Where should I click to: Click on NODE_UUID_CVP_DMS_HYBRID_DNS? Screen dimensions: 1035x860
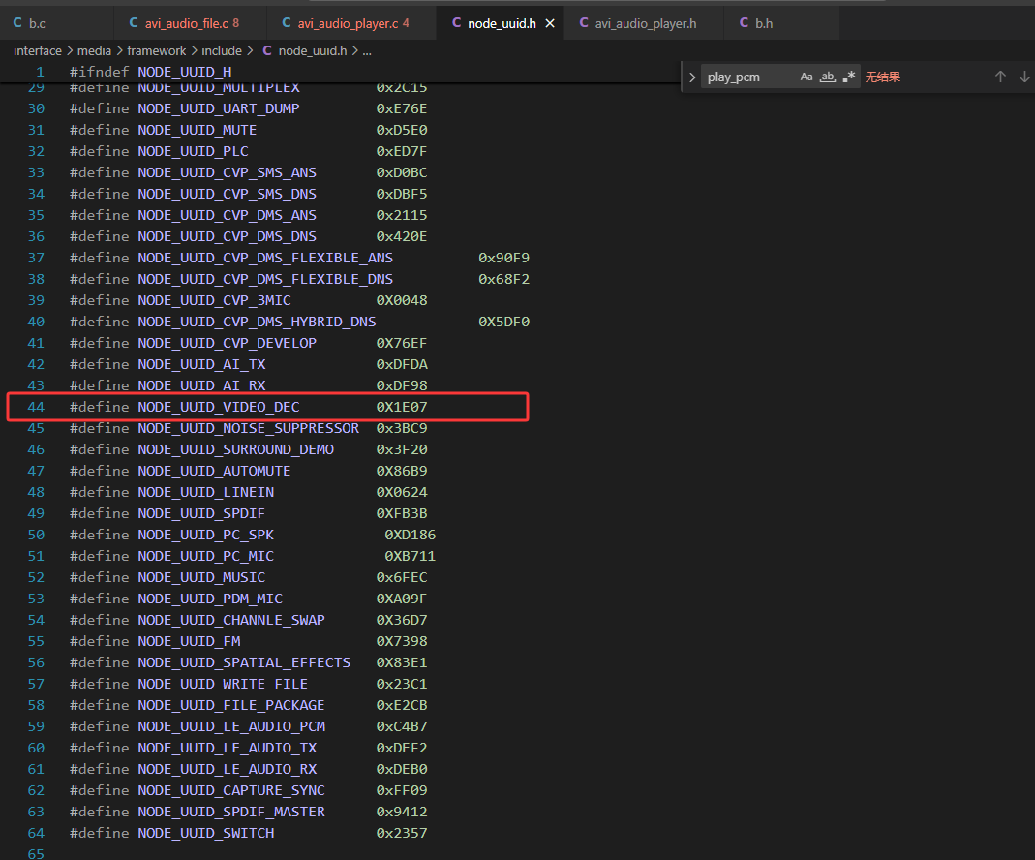point(257,322)
